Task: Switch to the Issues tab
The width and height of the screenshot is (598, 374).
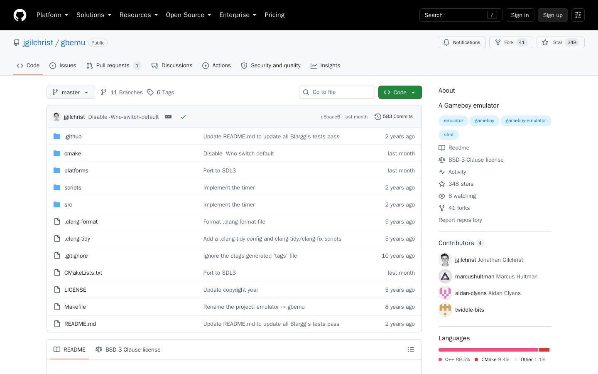Action: pos(63,66)
